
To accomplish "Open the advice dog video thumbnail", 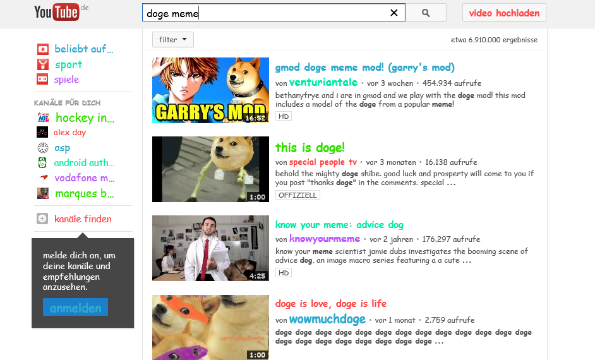I will pos(210,248).
